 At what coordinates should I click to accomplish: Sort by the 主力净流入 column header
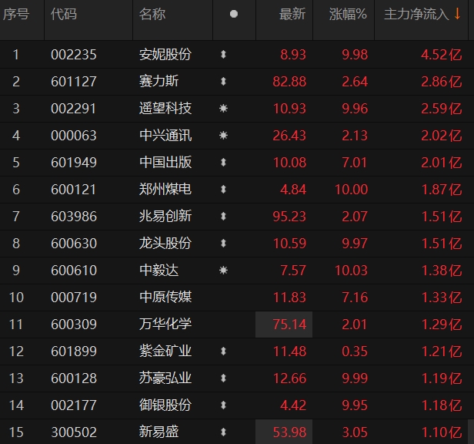point(416,15)
